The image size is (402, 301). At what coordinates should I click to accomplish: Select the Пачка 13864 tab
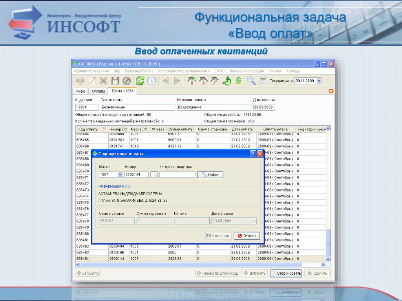coord(122,91)
